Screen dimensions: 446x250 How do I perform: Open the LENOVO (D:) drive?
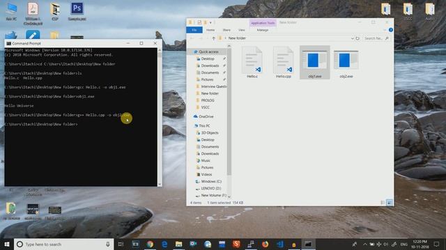(x=210, y=188)
